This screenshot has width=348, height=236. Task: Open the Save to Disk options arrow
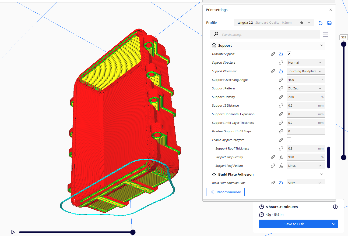(334, 224)
